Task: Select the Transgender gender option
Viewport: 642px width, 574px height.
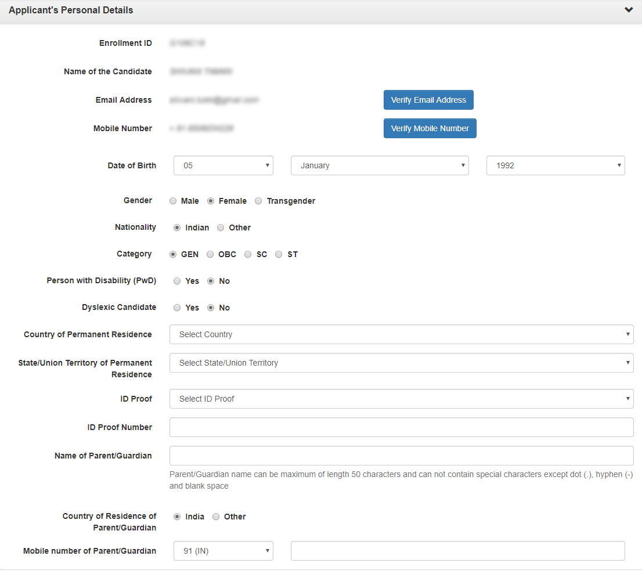Action: coord(259,201)
